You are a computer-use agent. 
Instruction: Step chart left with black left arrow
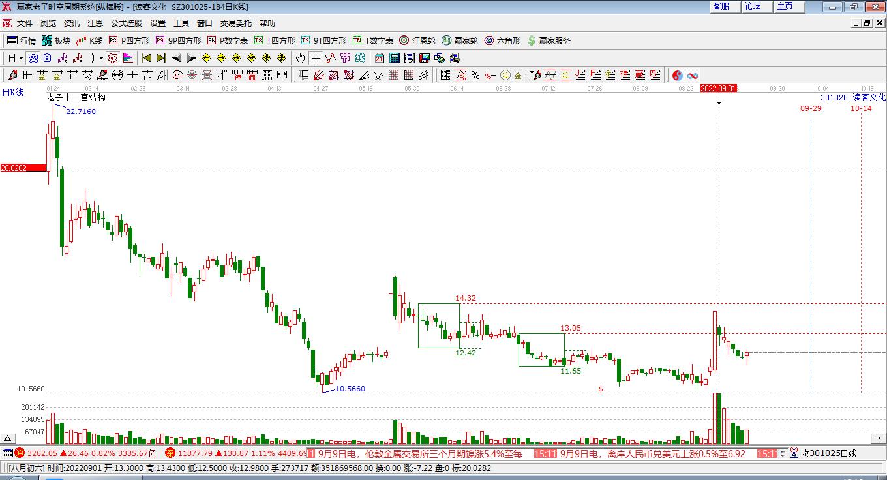[x=177, y=58]
